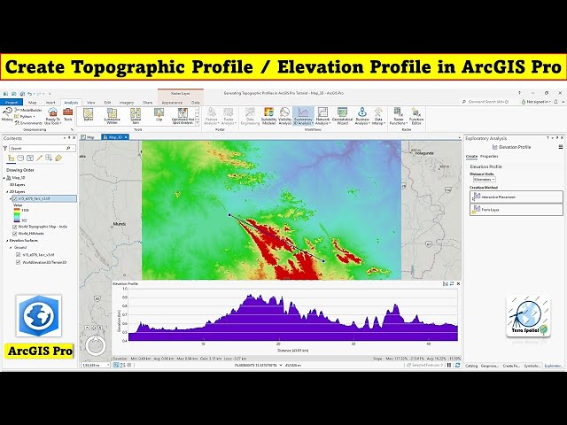567x425 pixels.
Task: Collapse the Ground surface group
Action: (x=11, y=248)
